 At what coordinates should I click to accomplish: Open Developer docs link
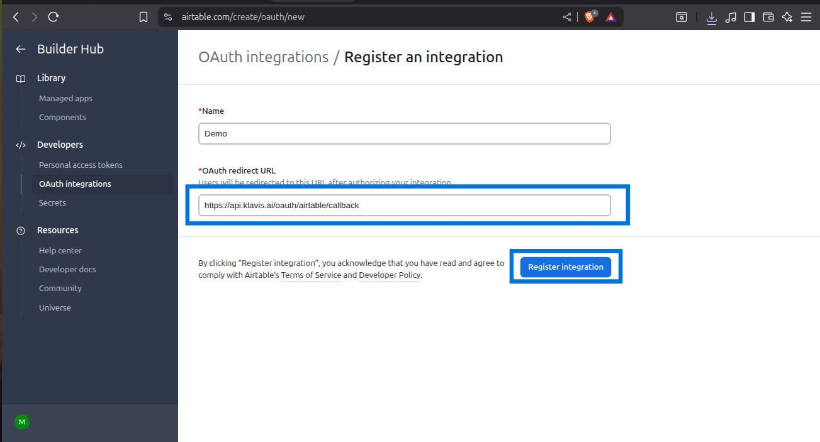[x=67, y=269]
